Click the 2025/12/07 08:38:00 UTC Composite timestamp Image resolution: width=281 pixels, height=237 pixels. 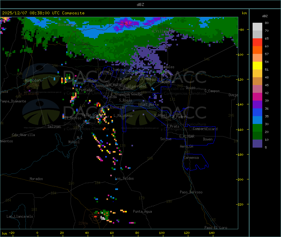43,13
